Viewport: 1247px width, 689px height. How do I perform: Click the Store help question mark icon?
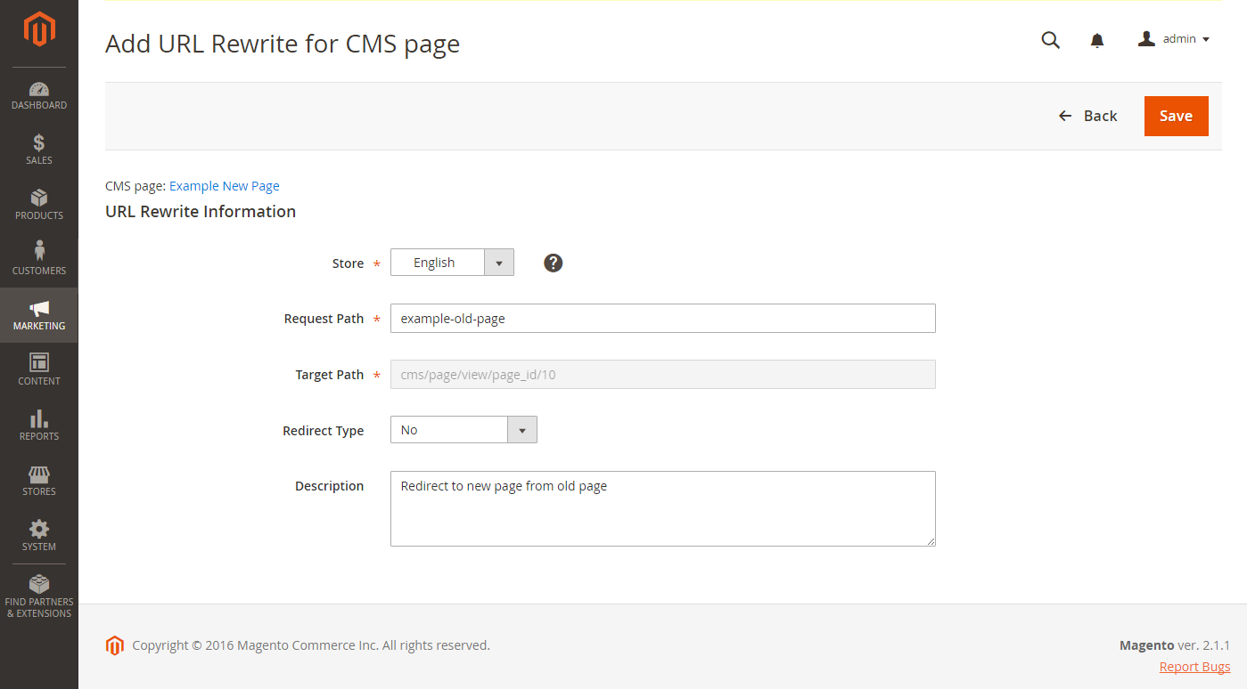[x=554, y=263]
